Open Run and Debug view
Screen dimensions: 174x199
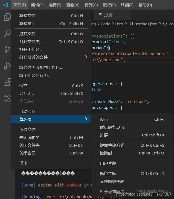7,66
